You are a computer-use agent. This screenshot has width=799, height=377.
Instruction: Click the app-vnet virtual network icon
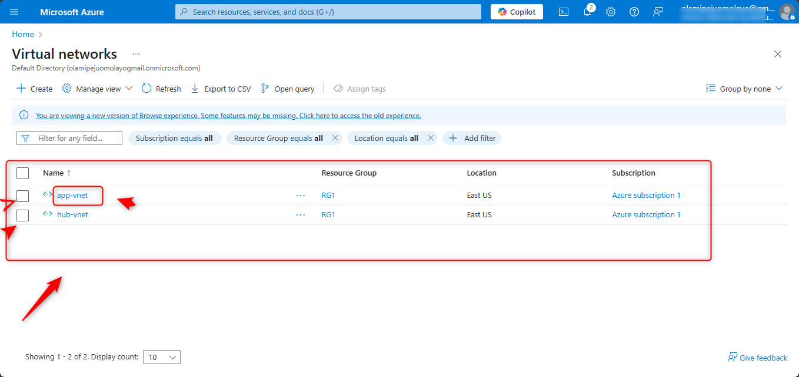pyautogui.click(x=48, y=195)
